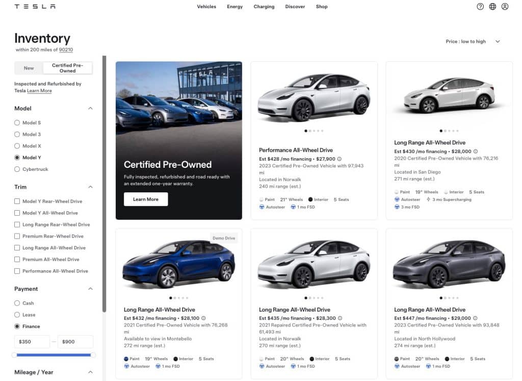The image size is (522, 381).
Task: Check Model Y All-Wheel Drive trim
Action: click(x=17, y=213)
